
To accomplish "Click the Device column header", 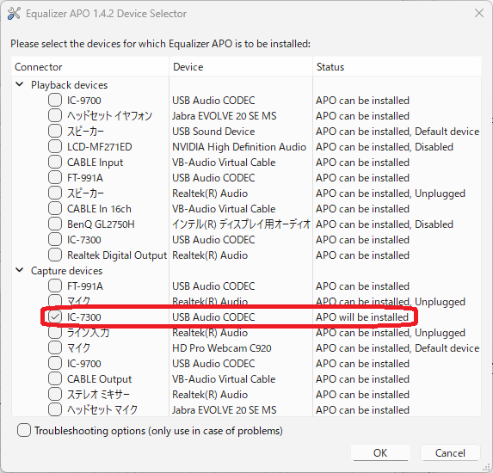I will [x=241, y=66].
